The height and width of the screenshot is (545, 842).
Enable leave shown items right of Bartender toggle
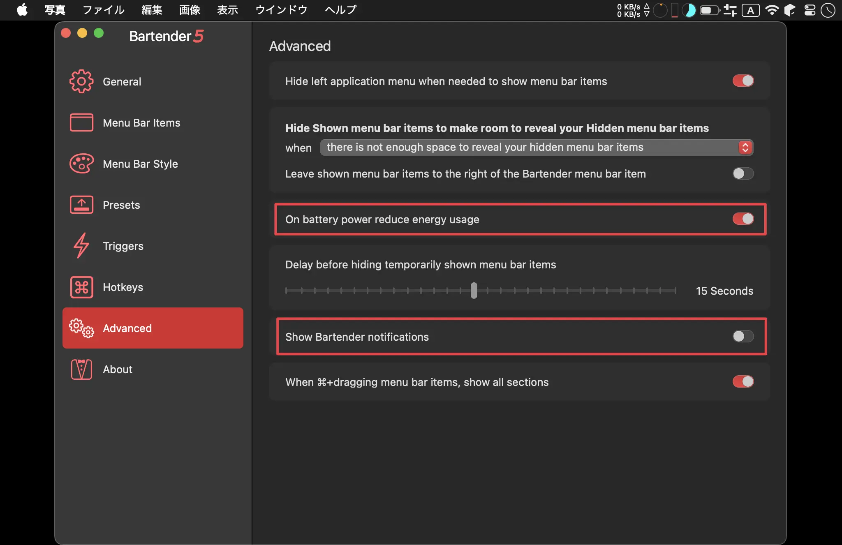tap(743, 173)
